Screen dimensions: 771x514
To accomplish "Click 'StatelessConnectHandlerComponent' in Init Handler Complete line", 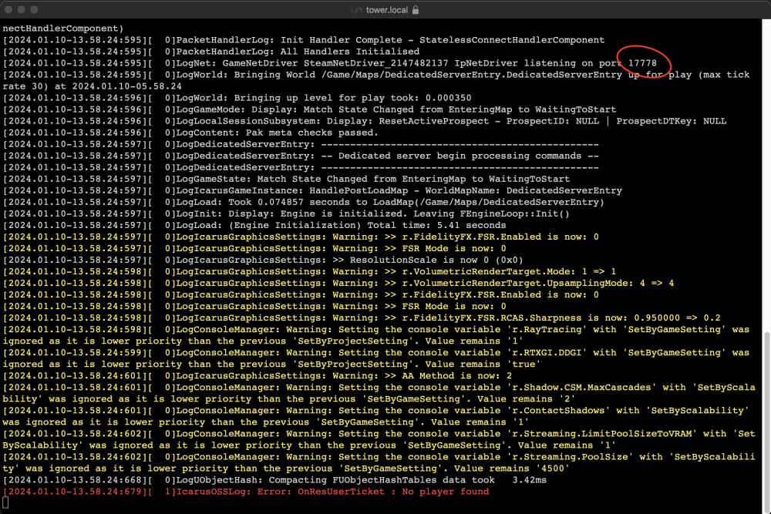I will click(x=512, y=40).
